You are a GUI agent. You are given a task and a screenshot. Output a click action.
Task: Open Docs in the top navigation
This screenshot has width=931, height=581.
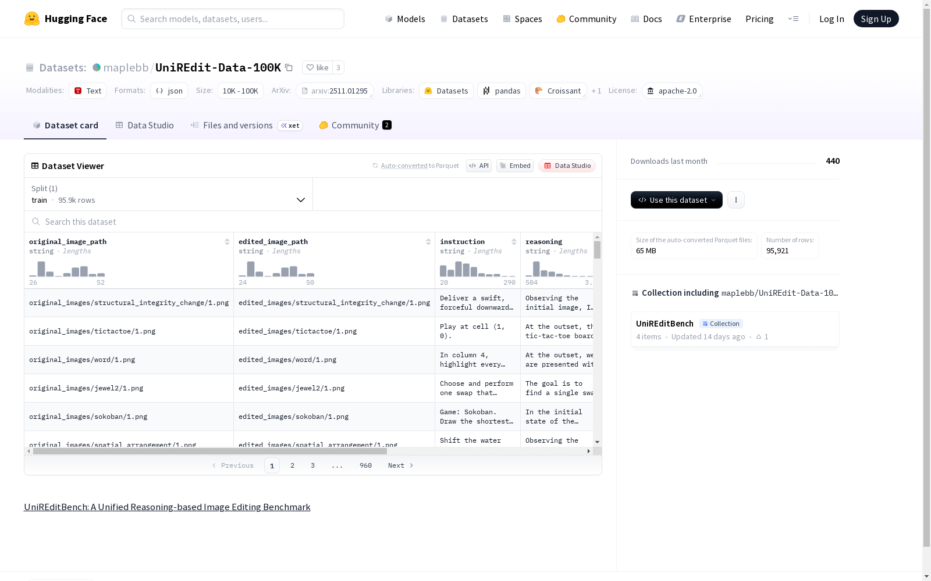646,19
